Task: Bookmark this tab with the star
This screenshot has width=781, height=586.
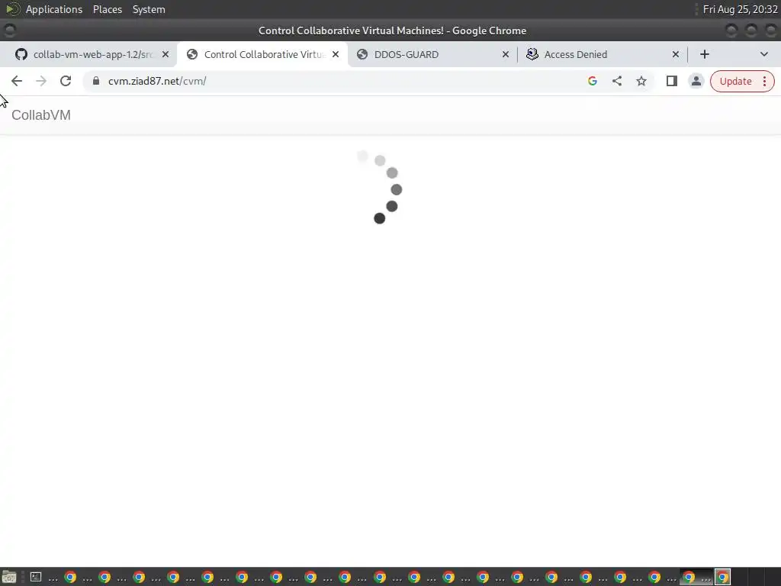Action: (x=641, y=81)
